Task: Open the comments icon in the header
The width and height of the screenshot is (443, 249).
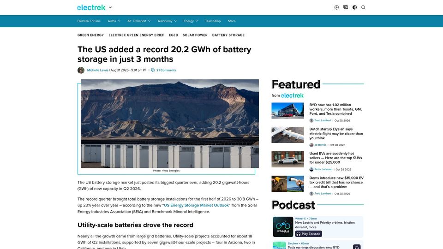Action: [346, 7]
